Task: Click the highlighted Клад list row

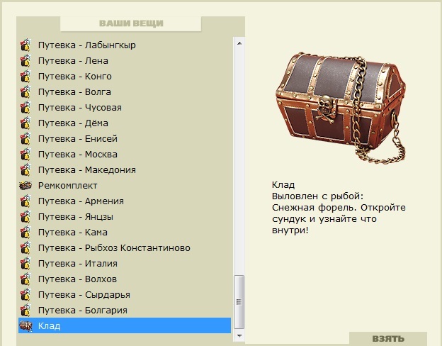Action: [x=125, y=325]
